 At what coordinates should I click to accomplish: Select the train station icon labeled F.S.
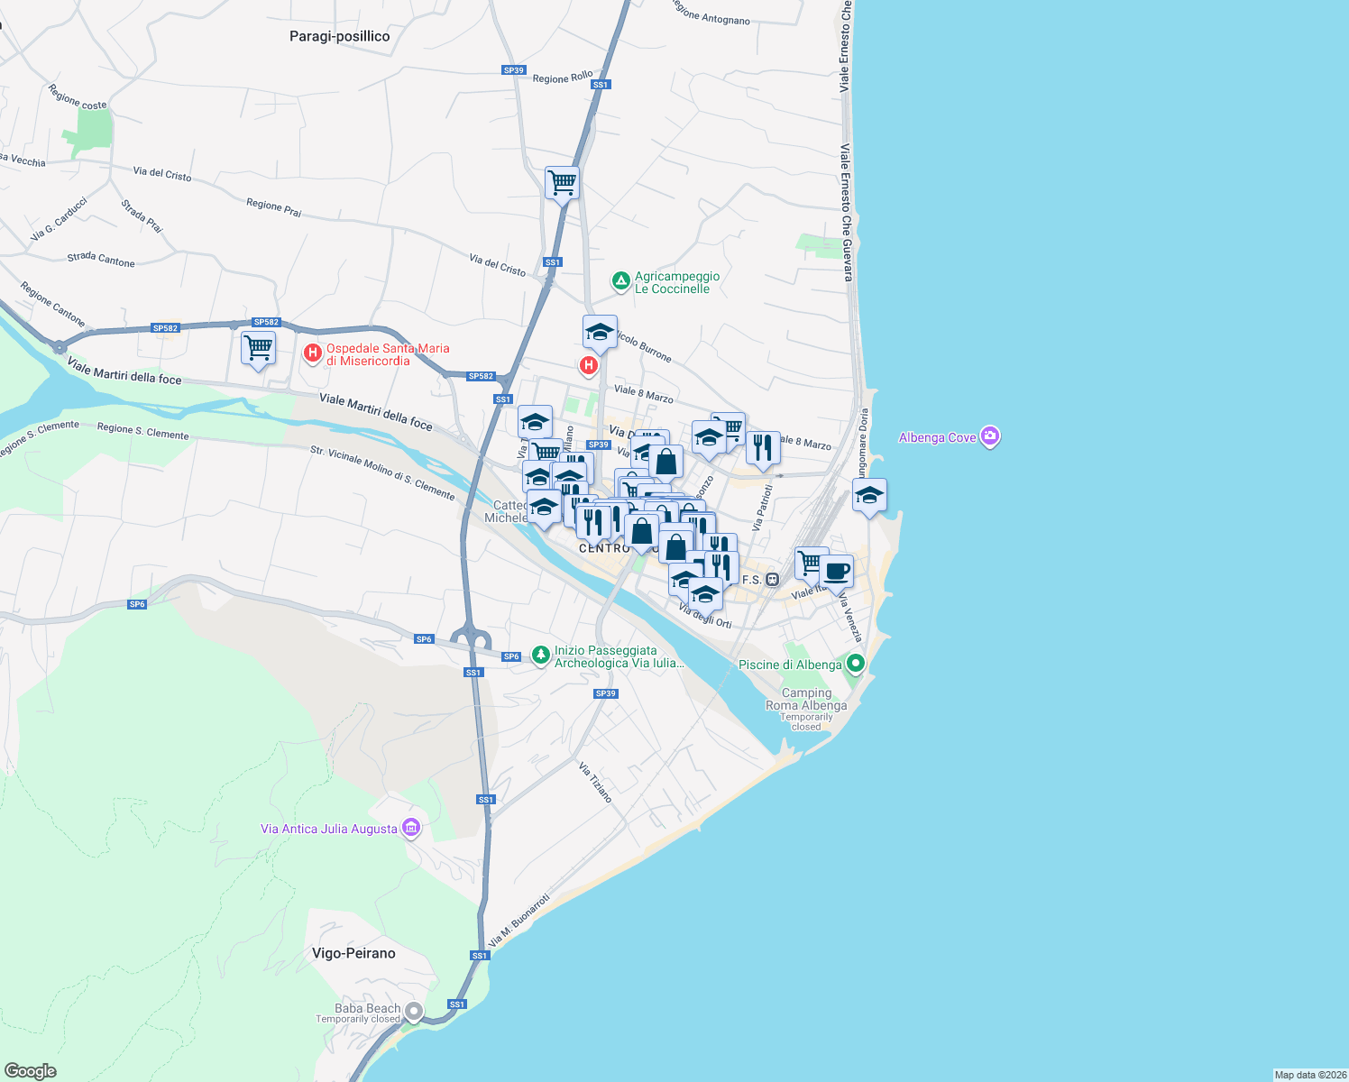pyautogui.click(x=771, y=580)
